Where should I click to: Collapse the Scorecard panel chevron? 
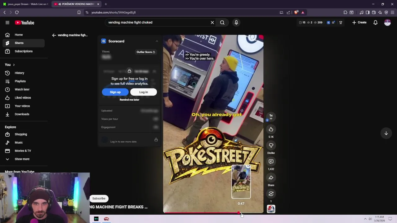pyautogui.click(x=157, y=41)
